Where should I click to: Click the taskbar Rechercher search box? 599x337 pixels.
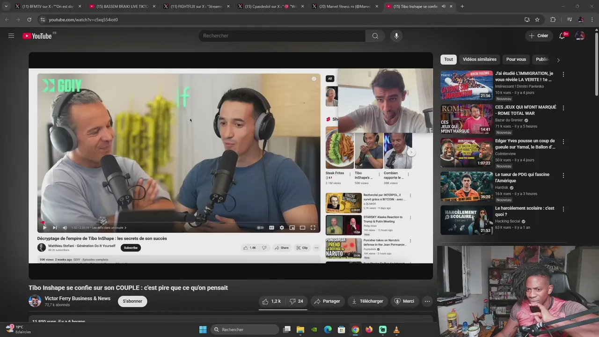245,330
